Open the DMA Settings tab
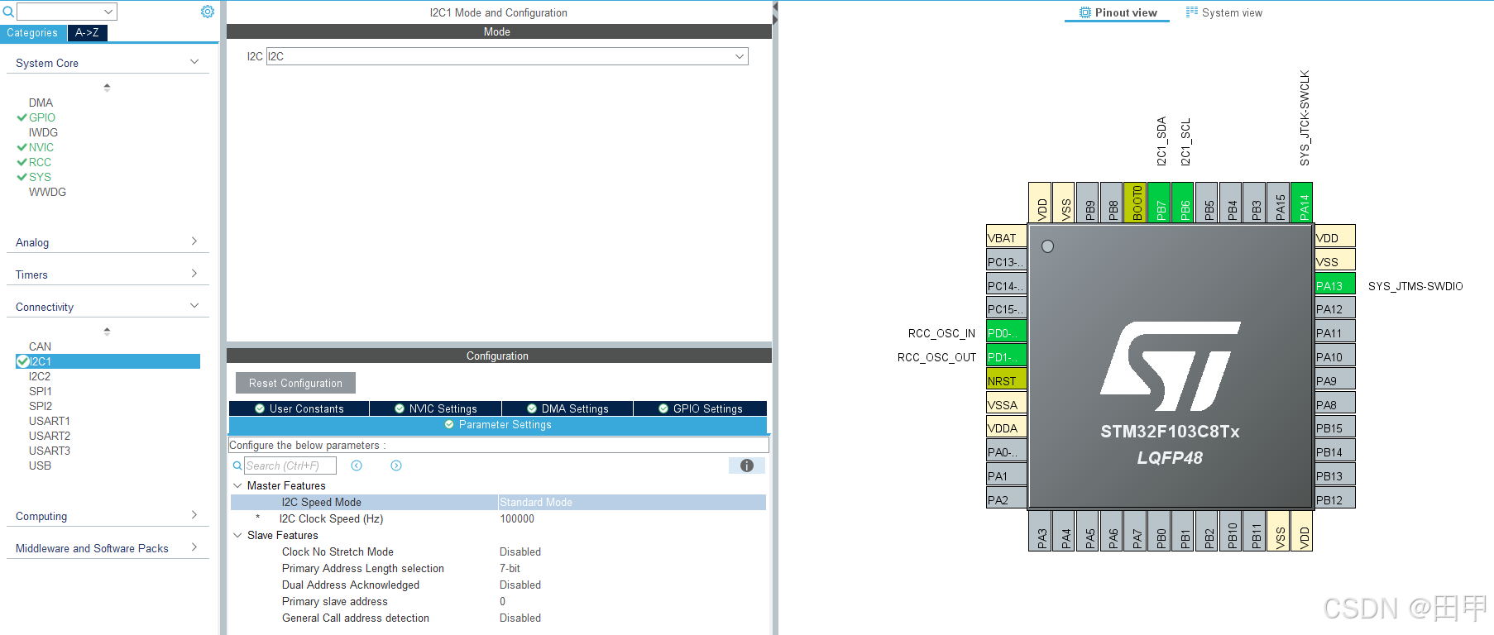Screen dimensions: 1494x635 567,408
